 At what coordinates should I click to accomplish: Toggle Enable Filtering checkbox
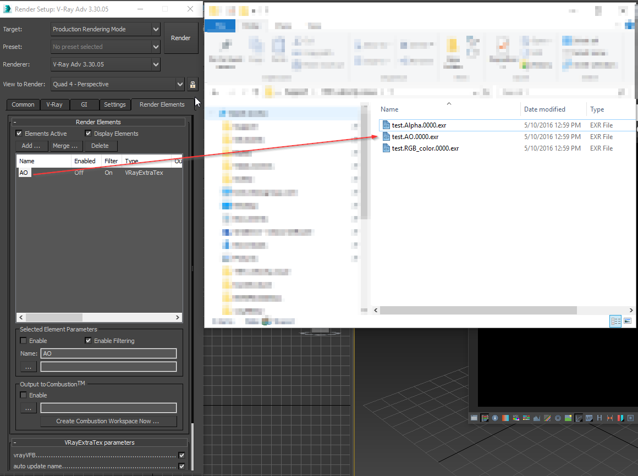pos(88,341)
